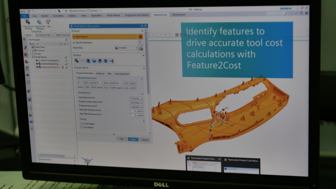Click the second Analysis section icon
The width and height of the screenshot is (336, 189).
(82, 61)
